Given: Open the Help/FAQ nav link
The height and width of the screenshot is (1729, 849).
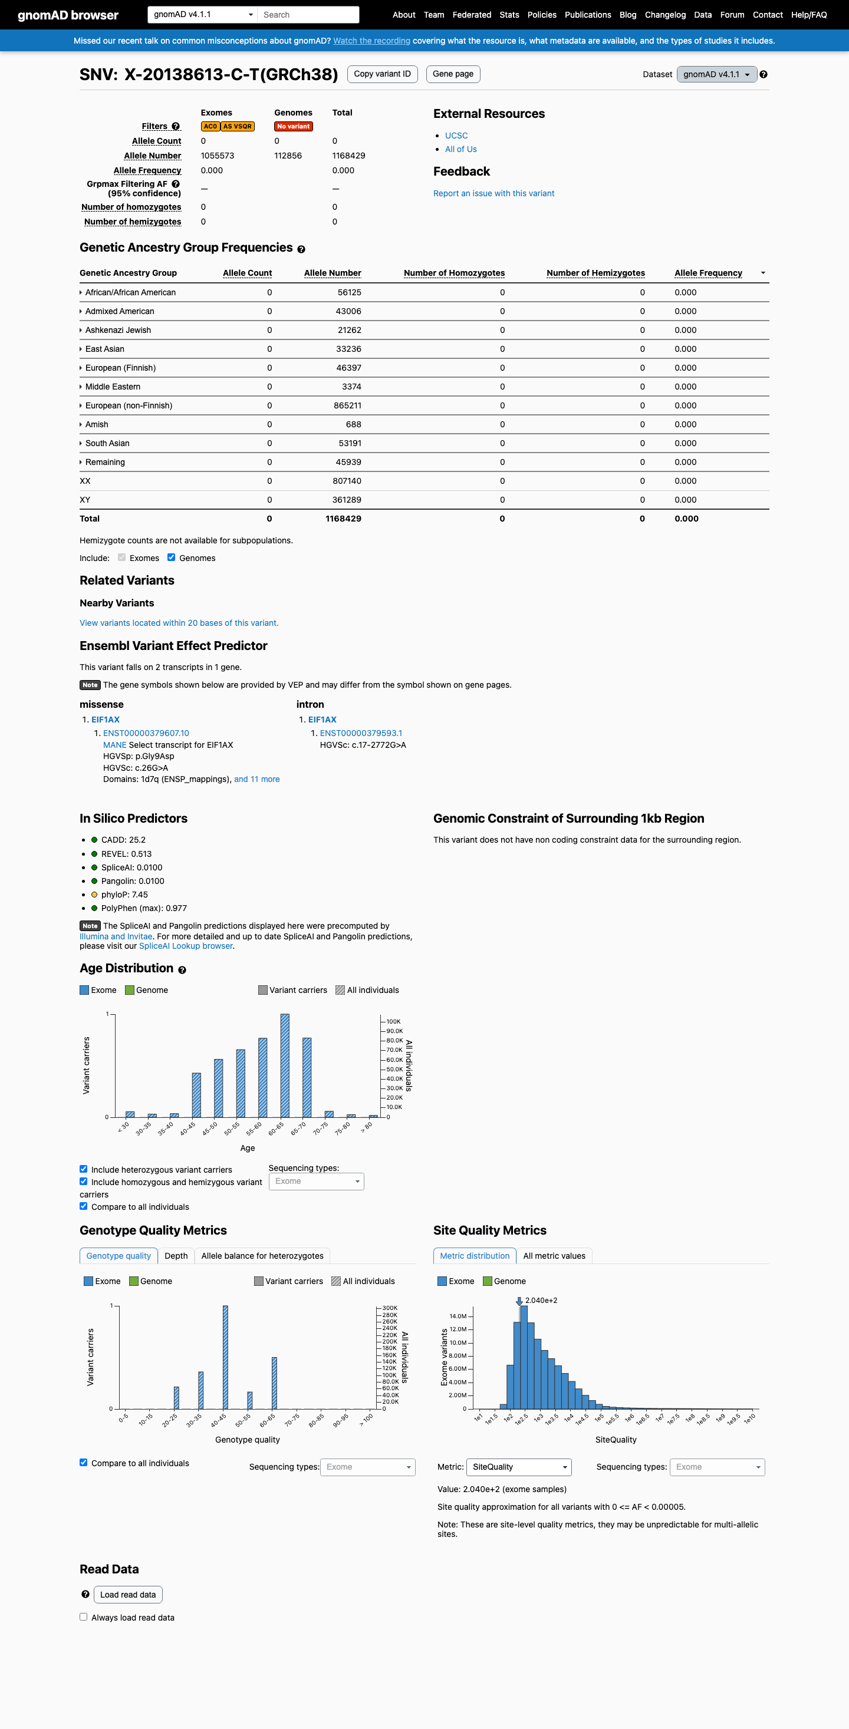Looking at the screenshot, I should point(809,15).
